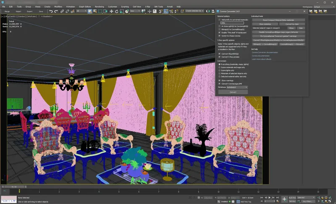The width and height of the screenshot is (336, 204).
Task: Activate the Select and Link tool
Action: pos(62,11)
